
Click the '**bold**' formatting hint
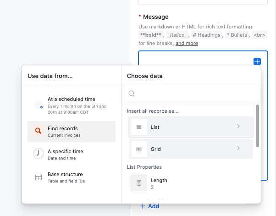click(151, 35)
